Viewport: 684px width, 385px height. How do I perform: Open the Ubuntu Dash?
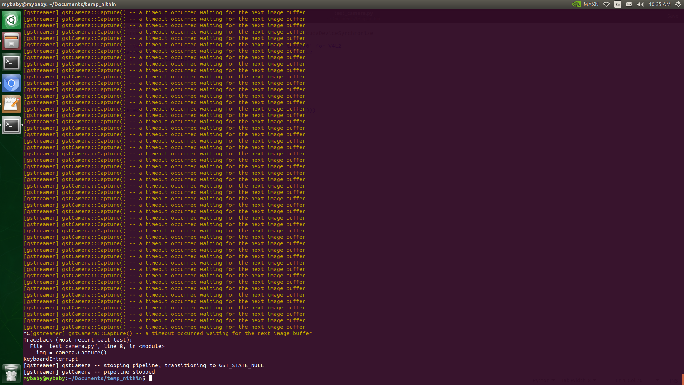11,20
